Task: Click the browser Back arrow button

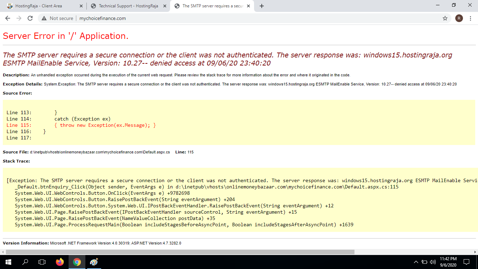Action: click(8, 18)
